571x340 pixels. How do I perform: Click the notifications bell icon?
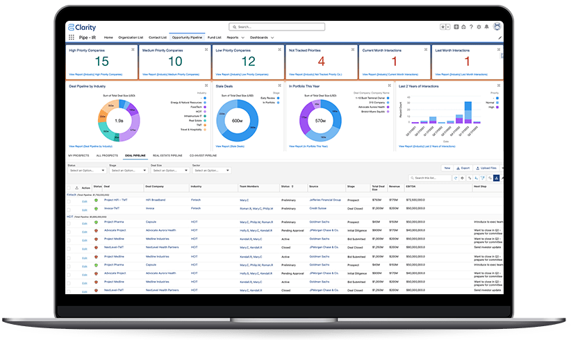(x=488, y=27)
